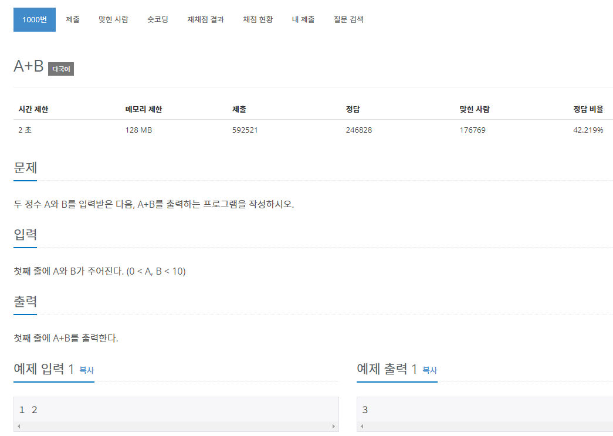Click the 메모리 제한 column header
The width and height of the screenshot is (613, 436).
(144, 110)
